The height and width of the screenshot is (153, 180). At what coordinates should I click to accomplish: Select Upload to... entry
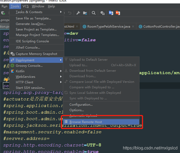click(101, 65)
